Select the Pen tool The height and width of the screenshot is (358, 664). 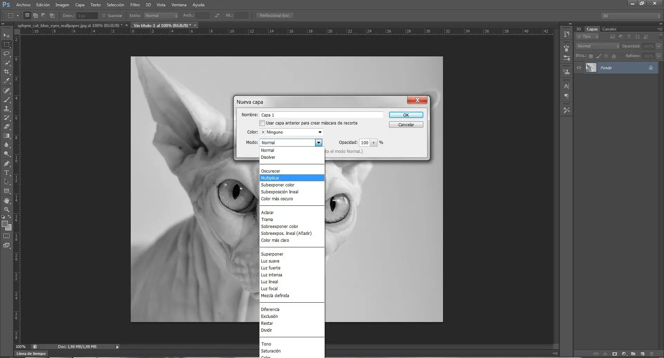[7, 164]
